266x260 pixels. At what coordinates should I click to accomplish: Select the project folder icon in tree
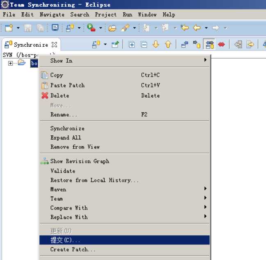(22, 62)
